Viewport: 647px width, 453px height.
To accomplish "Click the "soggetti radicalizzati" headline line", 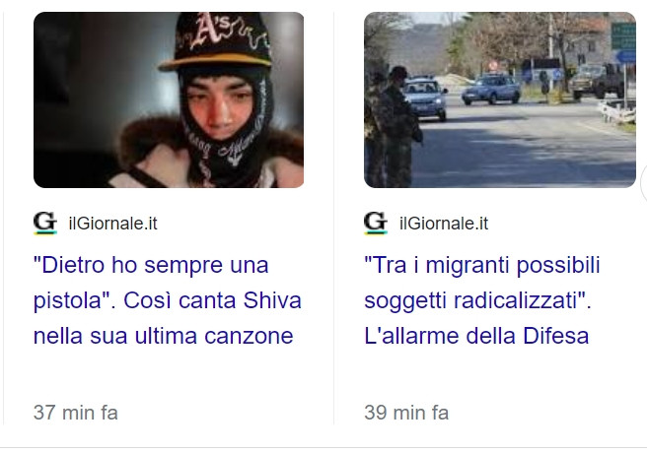I will (x=477, y=300).
